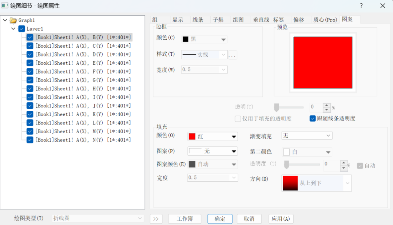
Task: Select plot row A(X), J(Y)
Action: pos(83,106)
